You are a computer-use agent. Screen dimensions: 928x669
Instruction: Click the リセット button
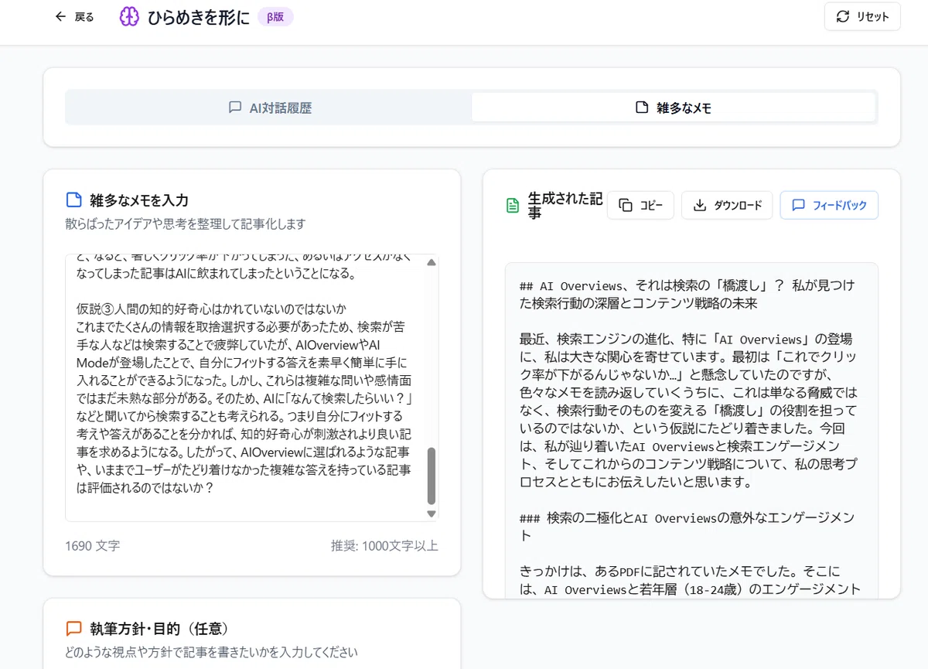862,16
